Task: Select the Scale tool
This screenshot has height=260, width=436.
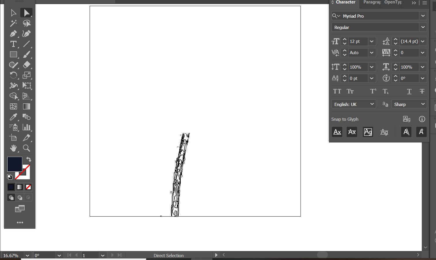Action: [27, 75]
